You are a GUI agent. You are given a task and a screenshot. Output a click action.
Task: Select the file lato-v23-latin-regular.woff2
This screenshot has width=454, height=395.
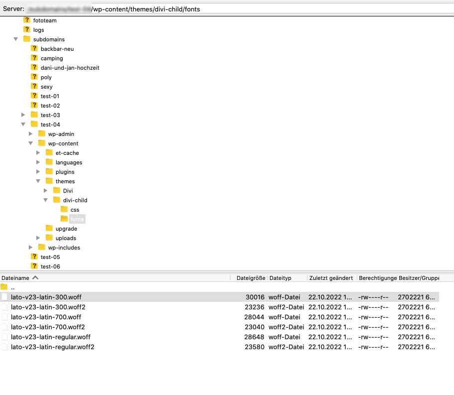(53, 347)
